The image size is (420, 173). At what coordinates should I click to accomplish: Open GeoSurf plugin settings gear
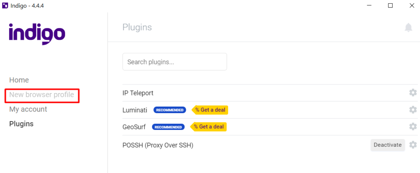click(x=413, y=127)
